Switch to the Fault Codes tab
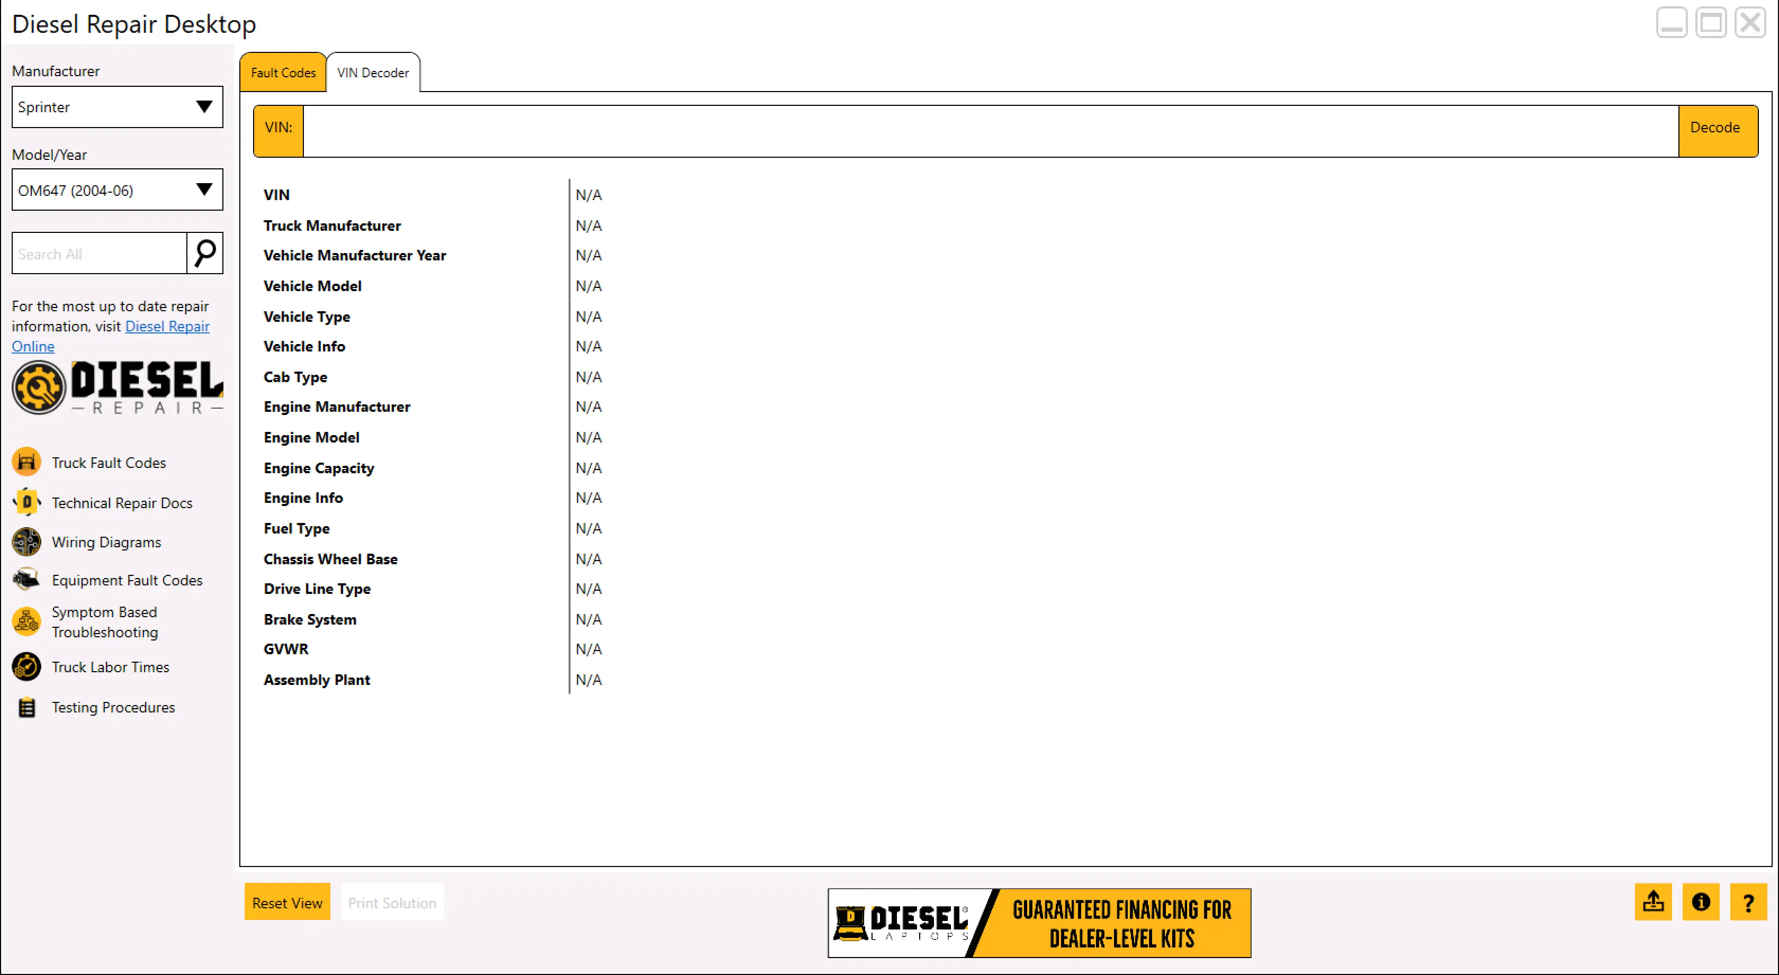 [283, 73]
